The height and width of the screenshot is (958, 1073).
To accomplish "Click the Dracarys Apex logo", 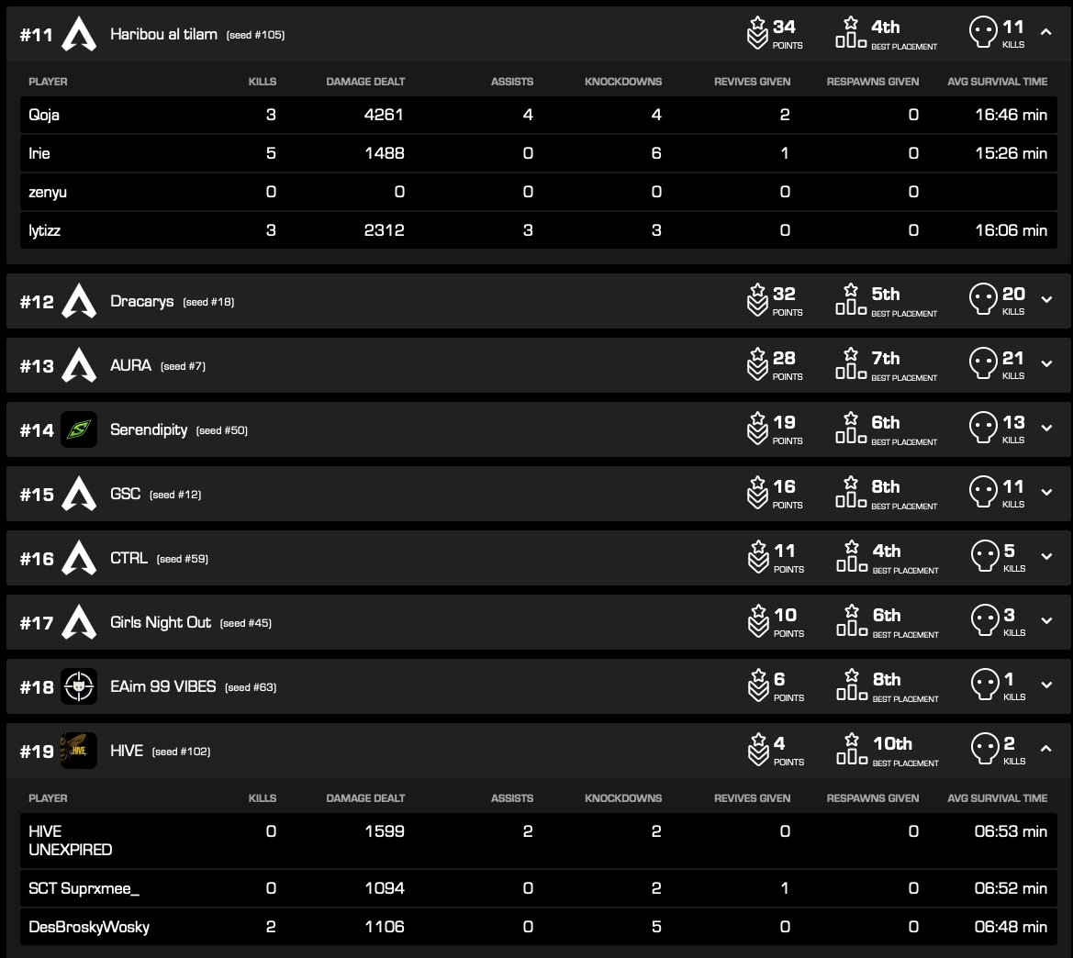I will (79, 301).
